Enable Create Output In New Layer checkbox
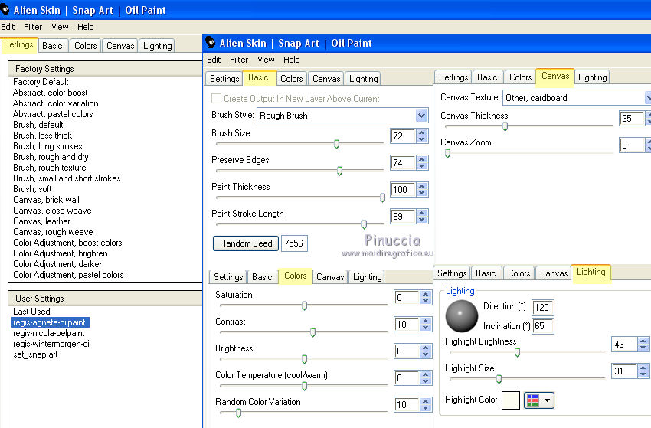651x428 pixels. pos(216,98)
